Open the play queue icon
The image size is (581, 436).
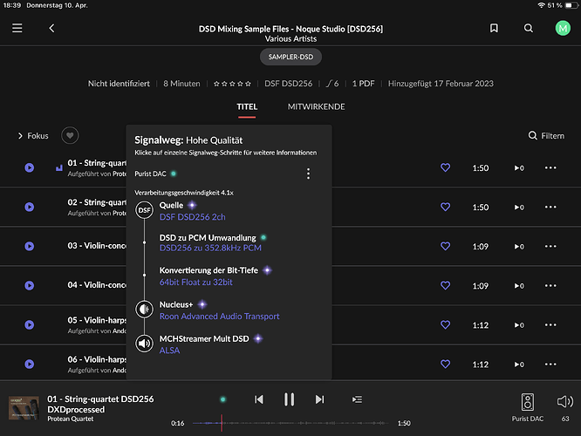[357, 399]
